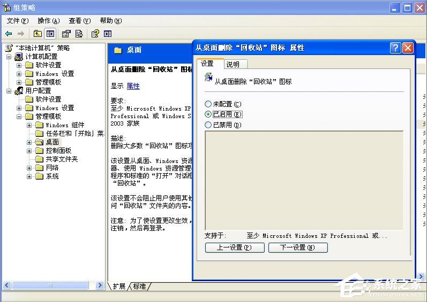Click the Windows 组件 folder icon
Viewport: 427px width, 302px height.
pos(40,125)
